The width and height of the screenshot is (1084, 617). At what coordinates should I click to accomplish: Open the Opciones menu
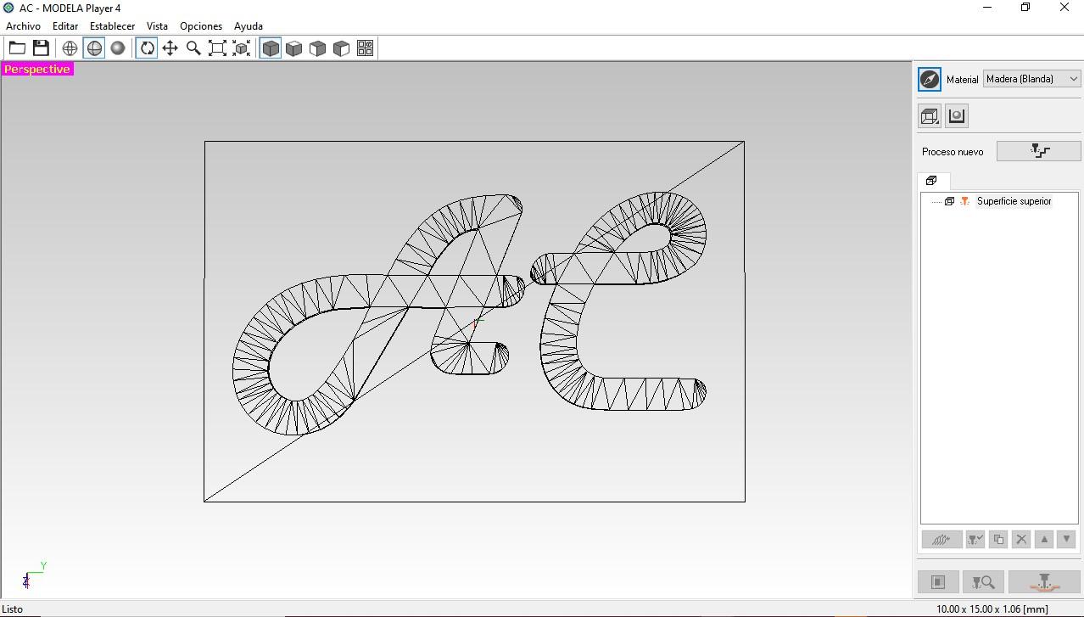[x=201, y=26]
